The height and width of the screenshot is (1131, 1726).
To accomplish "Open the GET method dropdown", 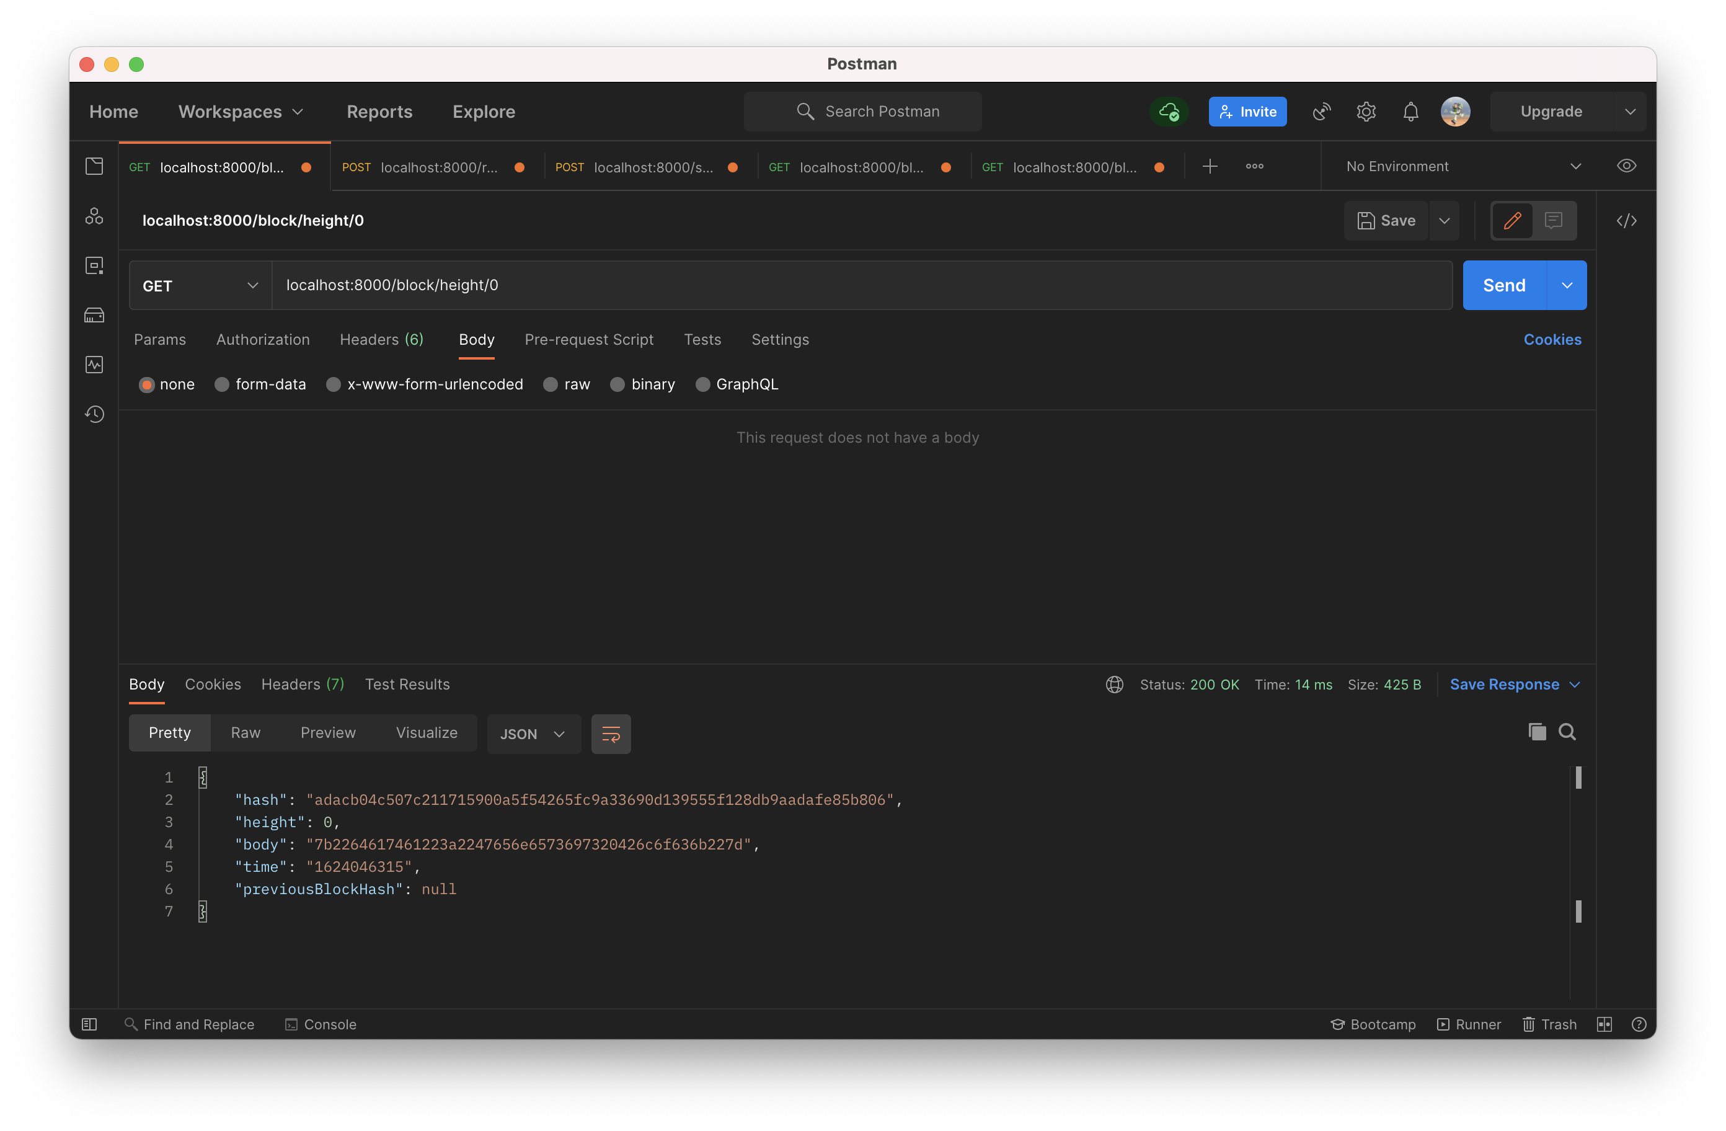I will pos(199,285).
